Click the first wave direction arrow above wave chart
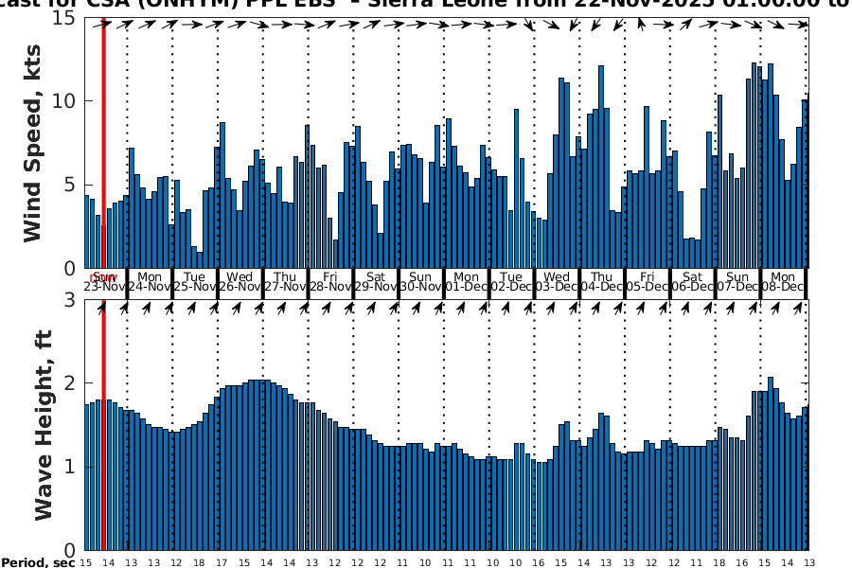 (x=100, y=307)
